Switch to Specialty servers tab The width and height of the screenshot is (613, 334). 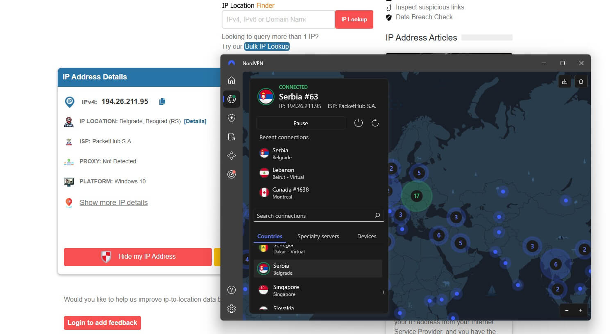point(318,236)
